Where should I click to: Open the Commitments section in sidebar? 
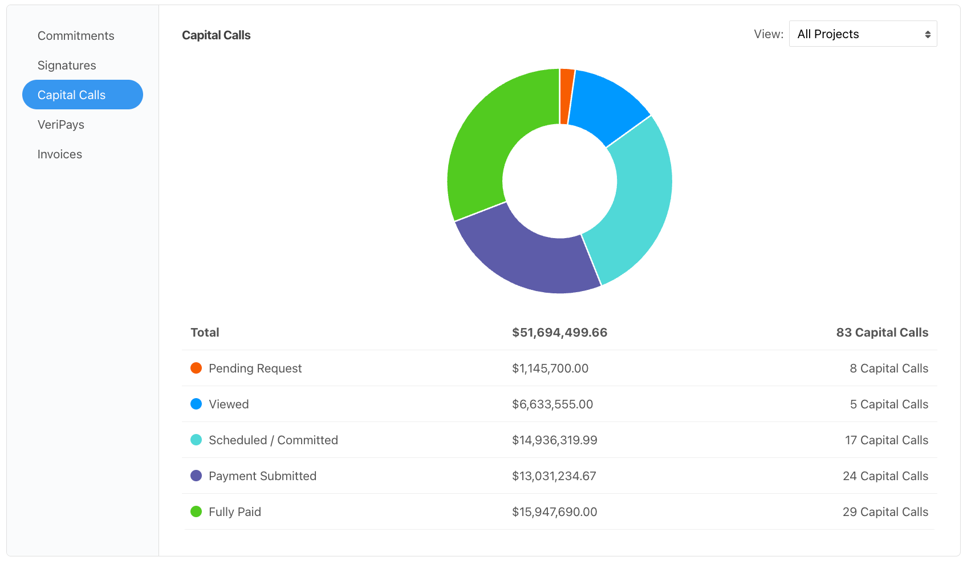coord(76,36)
